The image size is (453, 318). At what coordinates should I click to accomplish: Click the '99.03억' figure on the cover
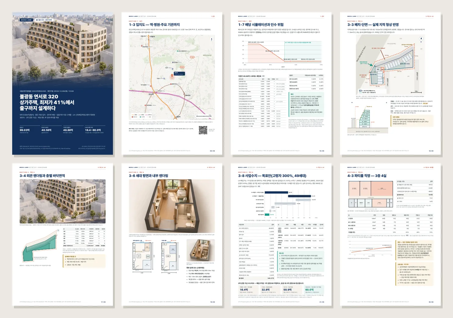tap(25, 130)
